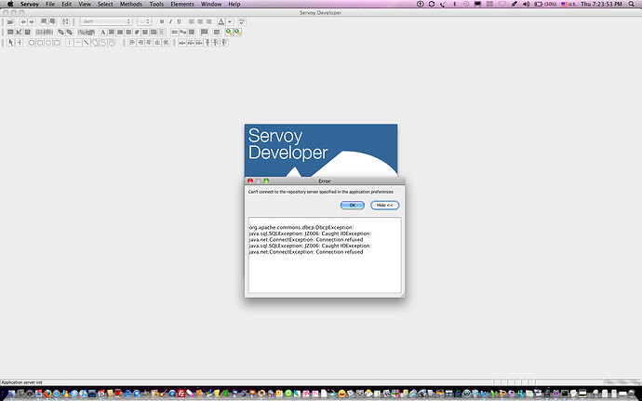Click the volume icon in the menu bar
This screenshot has width=642, height=401.
[x=526, y=4]
